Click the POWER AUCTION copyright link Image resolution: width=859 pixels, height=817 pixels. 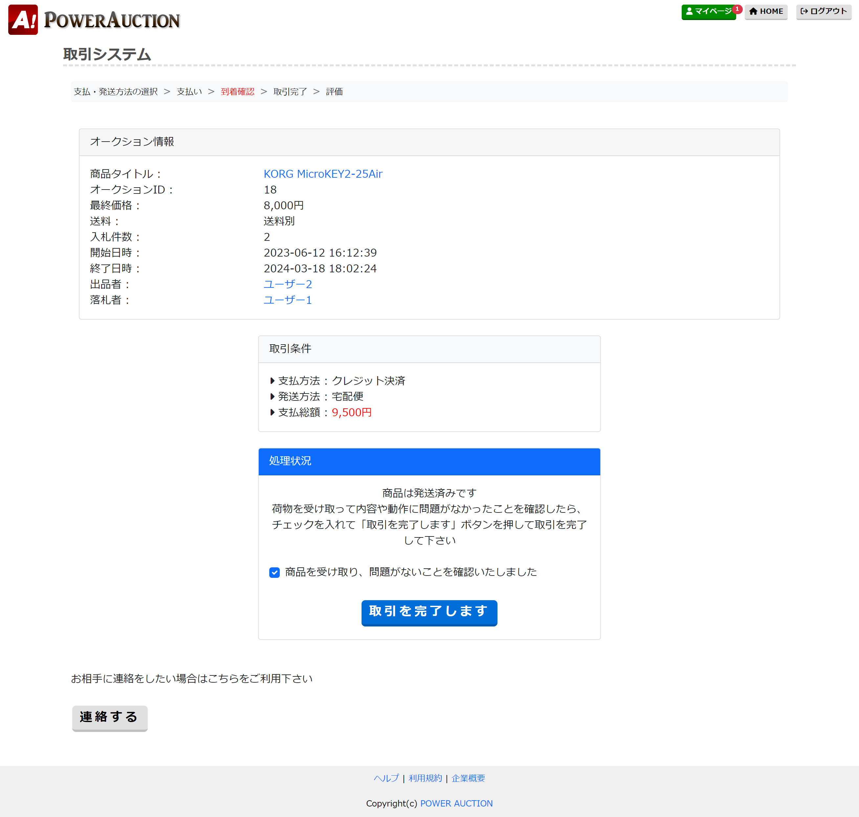click(456, 804)
